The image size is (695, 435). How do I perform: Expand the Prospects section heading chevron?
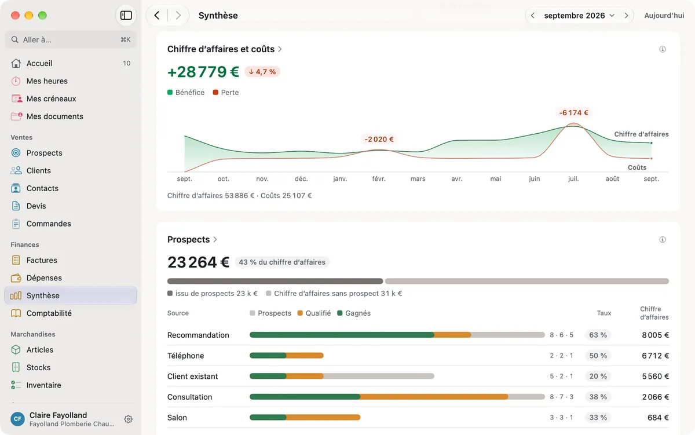click(x=215, y=239)
